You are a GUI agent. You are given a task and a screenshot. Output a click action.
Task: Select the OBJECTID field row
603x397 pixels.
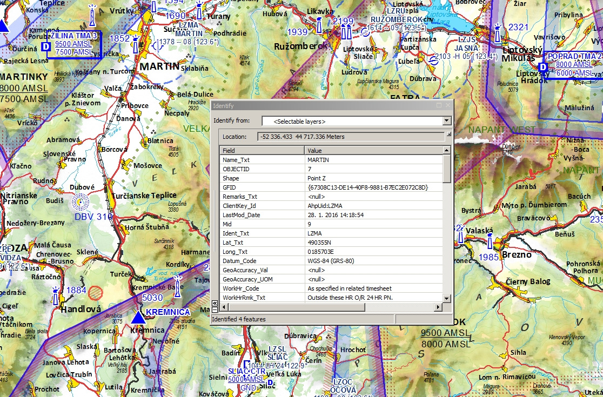click(332, 169)
